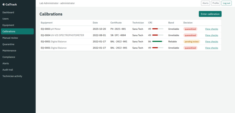Click CRI bar in SN-SPC-4004 row
This screenshot has width=235, height=113.
coord(158,35)
